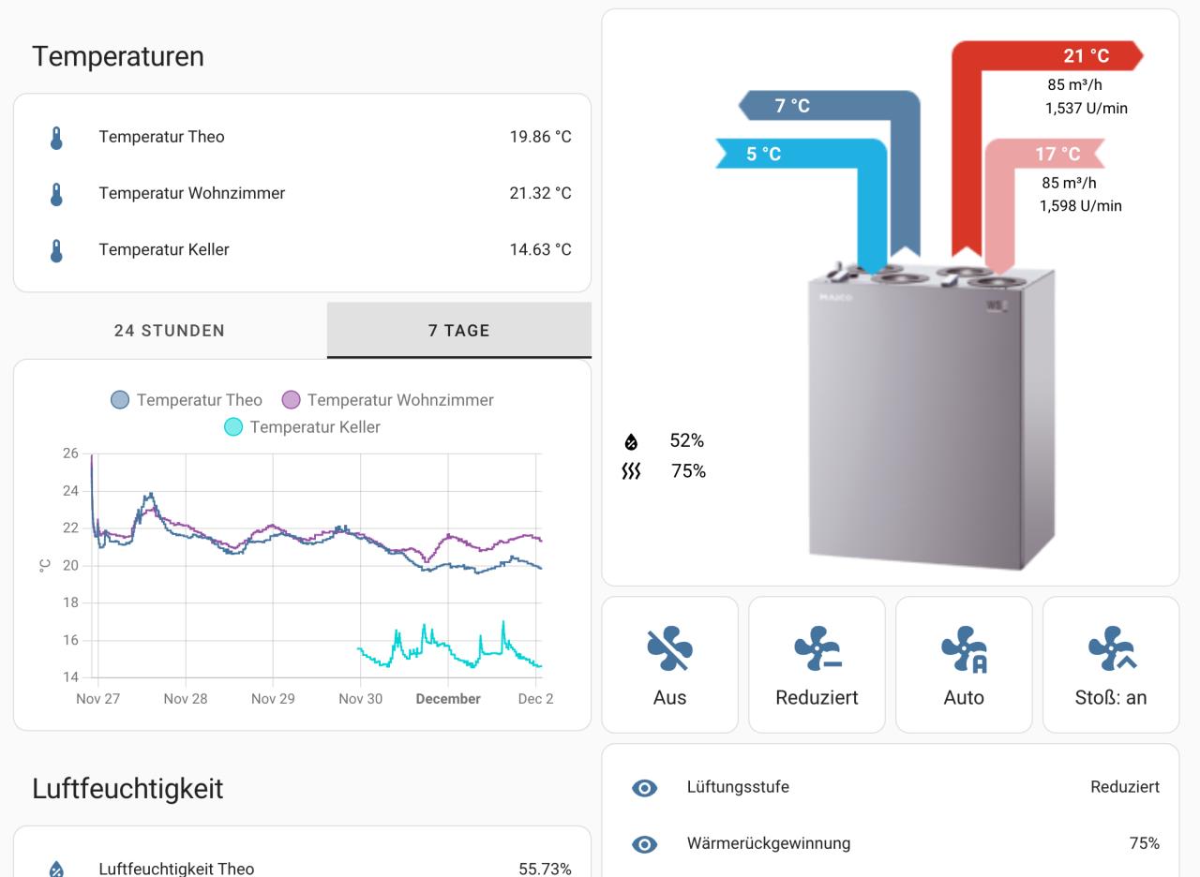The image size is (1200, 877).
Task: Click the 1,598 U/min fan speed
Action: (x=1080, y=206)
